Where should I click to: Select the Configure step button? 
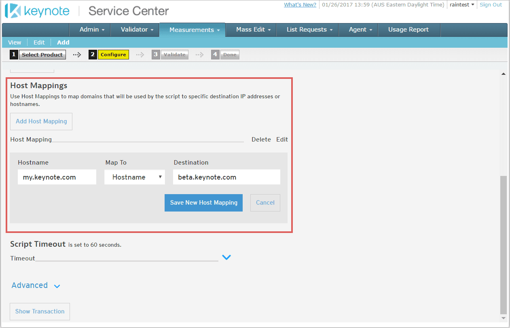[113, 55]
